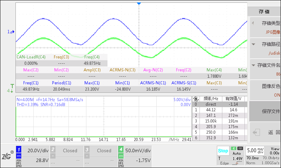
Task: Select the harmonic row with 15.00k
Action: click(x=220, y=121)
